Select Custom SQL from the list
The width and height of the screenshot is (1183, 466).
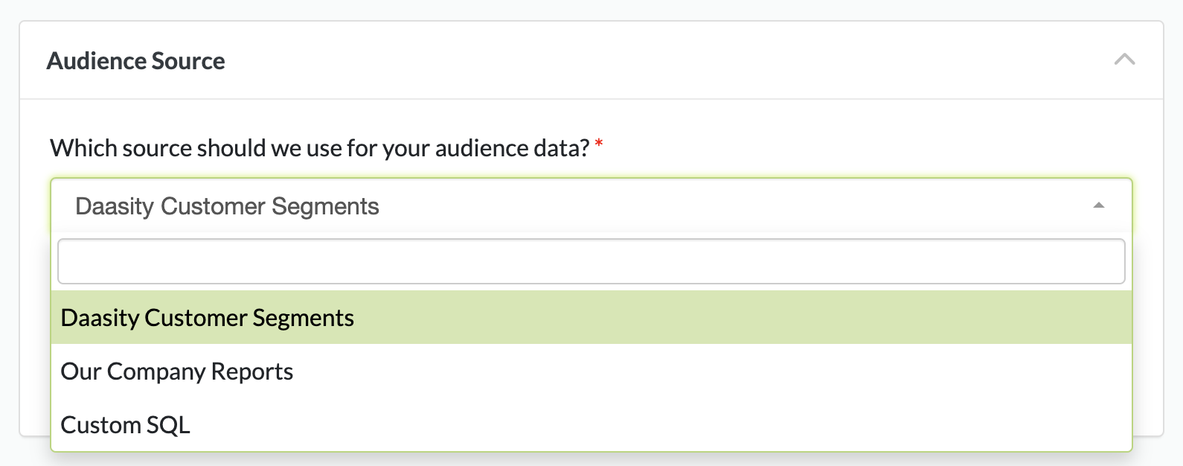pos(126,425)
